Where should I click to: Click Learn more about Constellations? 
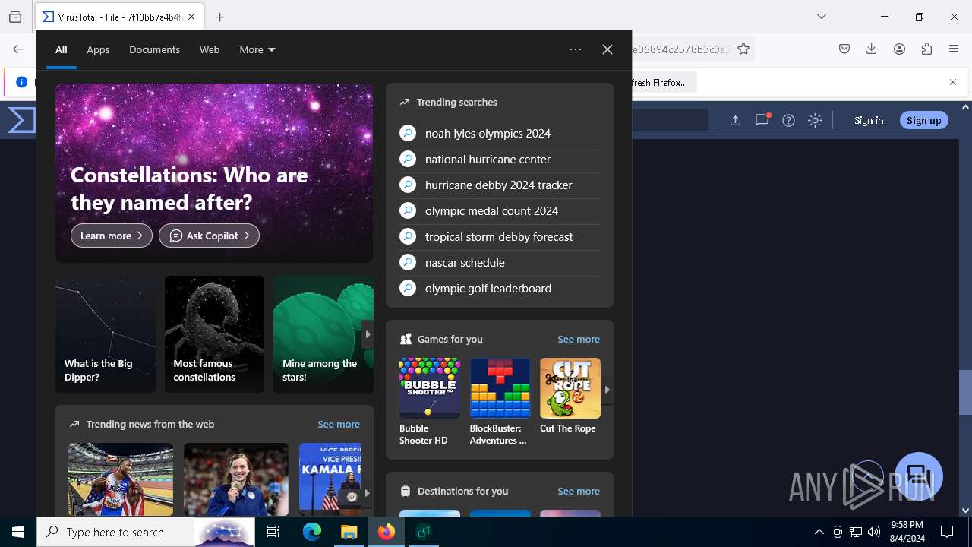point(112,236)
